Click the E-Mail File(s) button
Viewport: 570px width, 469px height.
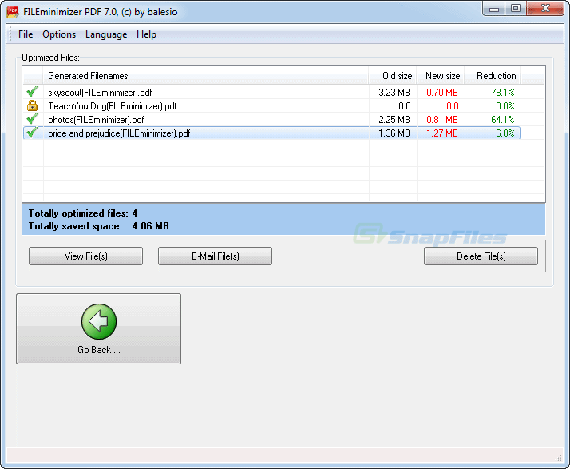pyautogui.click(x=215, y=256)
